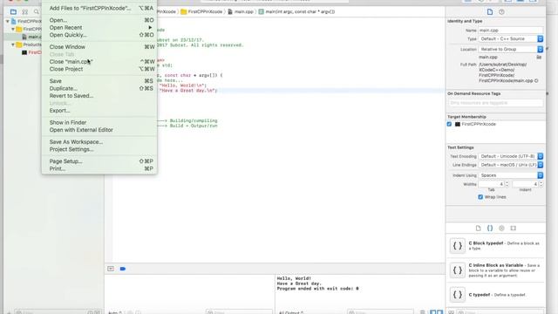Choose Close Project menu item

(x=99, y=69)
